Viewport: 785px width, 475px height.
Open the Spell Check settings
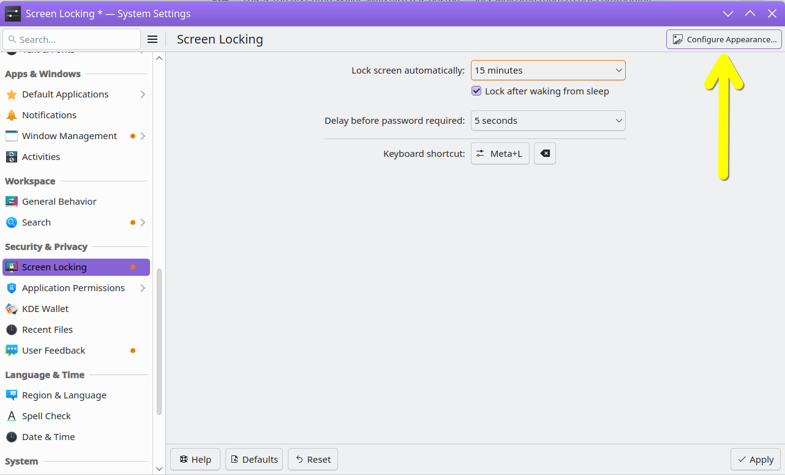[x=76, y=416]
